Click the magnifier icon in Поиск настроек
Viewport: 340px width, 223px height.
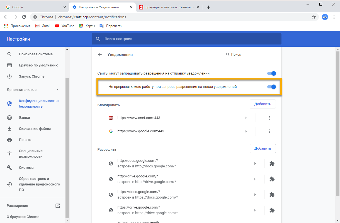[x=98, y=39]
